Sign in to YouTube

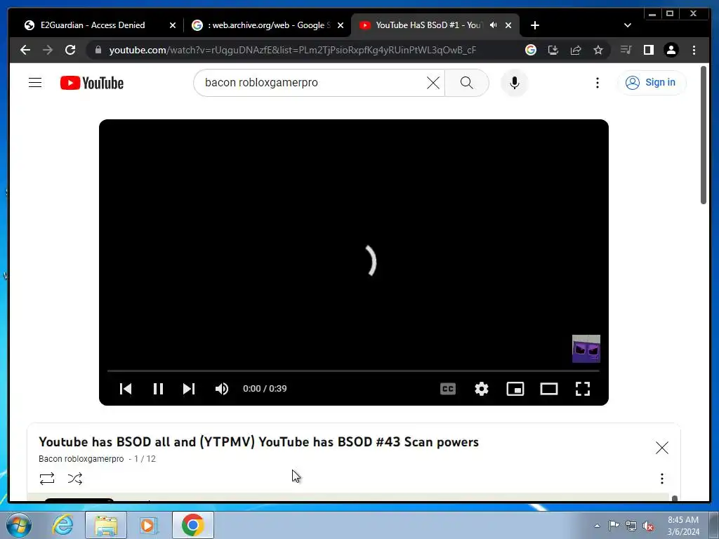[x=651, y=83]
